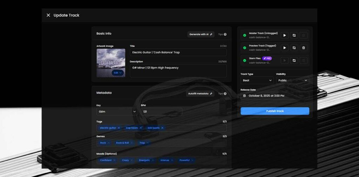Replace the Stem Files upload
Viewport: 359px width, 177px height.
[294, 61]
